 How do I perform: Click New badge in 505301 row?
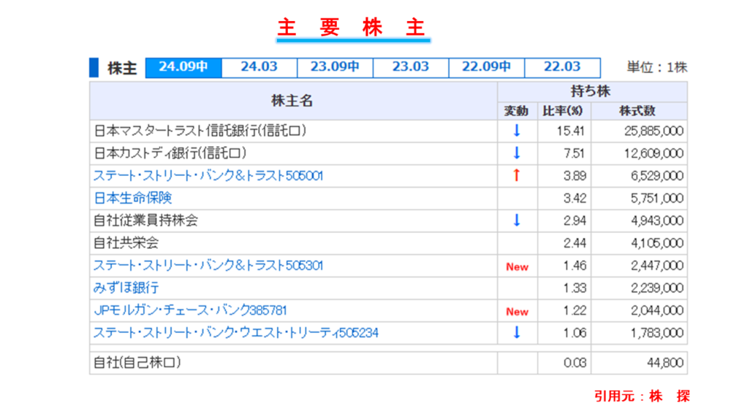517,266
